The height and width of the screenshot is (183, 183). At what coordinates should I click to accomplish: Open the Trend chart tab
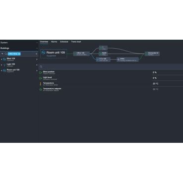click(76, 42)
